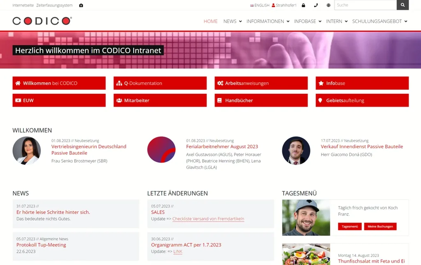This screenshot has width=421, height=265.
Task: Click the padlock icon in top bar
Action: click(303, 5)
